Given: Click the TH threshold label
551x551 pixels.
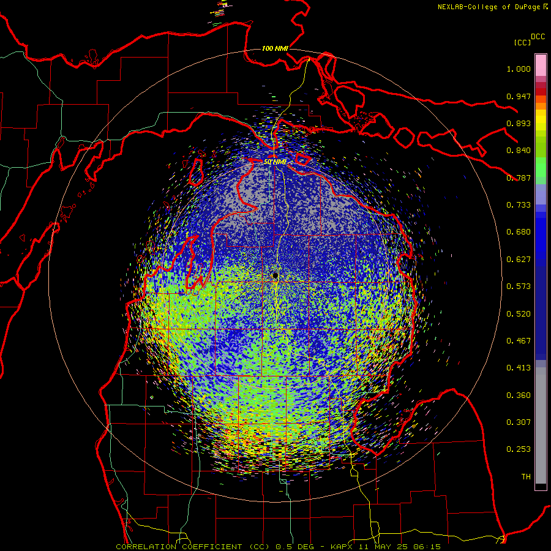Looking at the screenshot, I should click(x=526, y=477).
